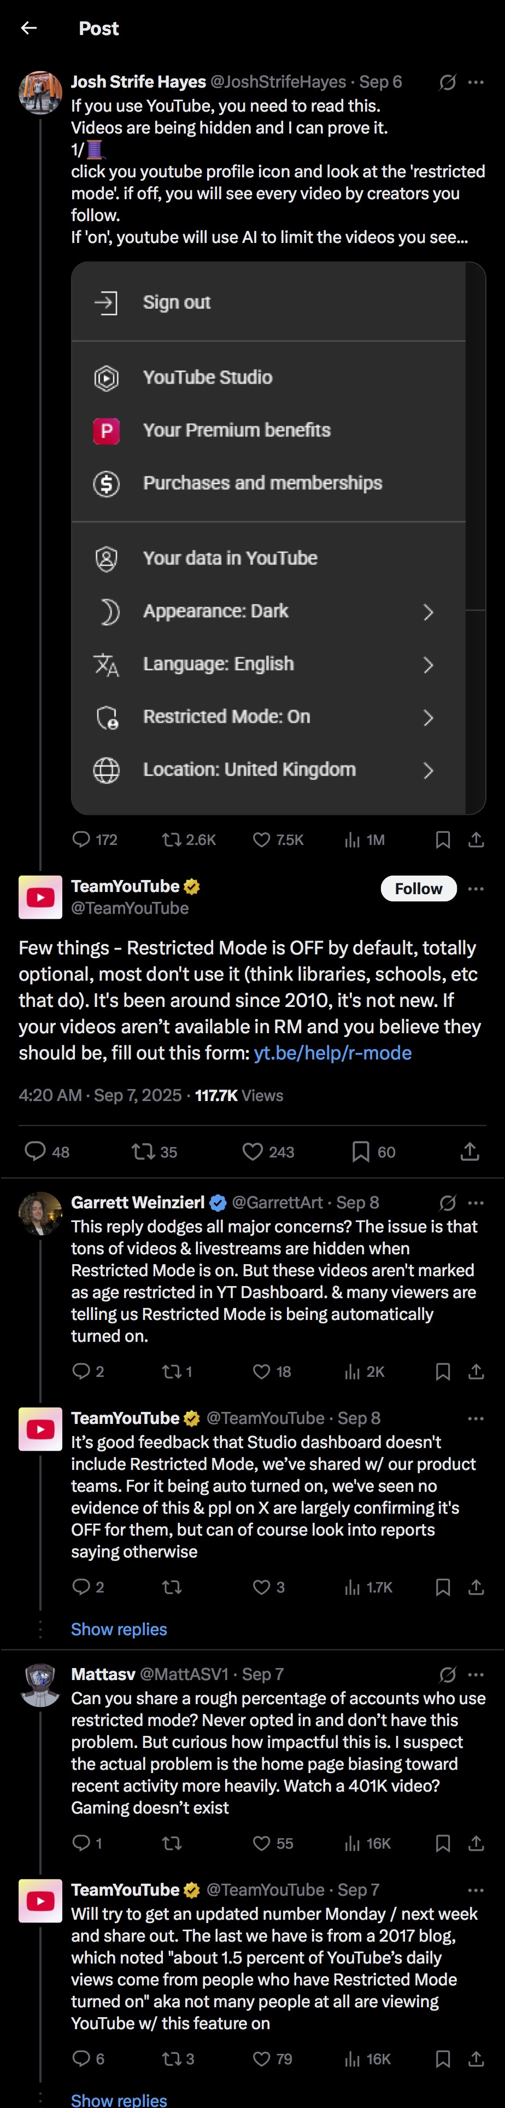Like the main TeamYouTube post
Viewport: 505px width, 2108px height.
coord(253,1151)
